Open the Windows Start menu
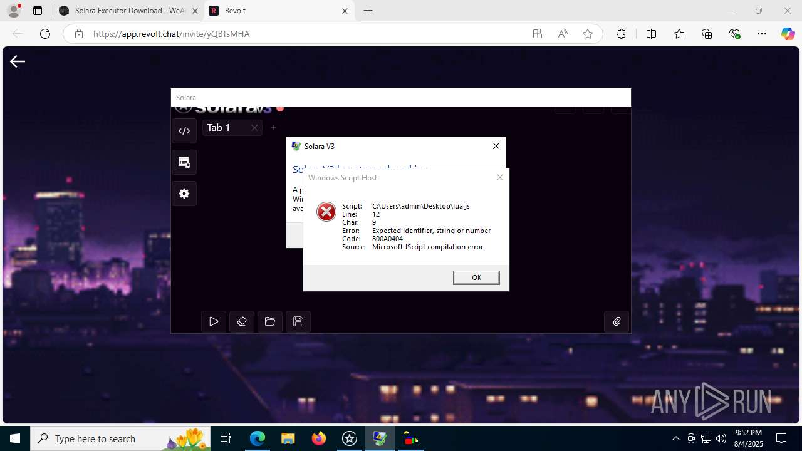The image size is (802, 451). pyautogui.click(x=15, y=438)
